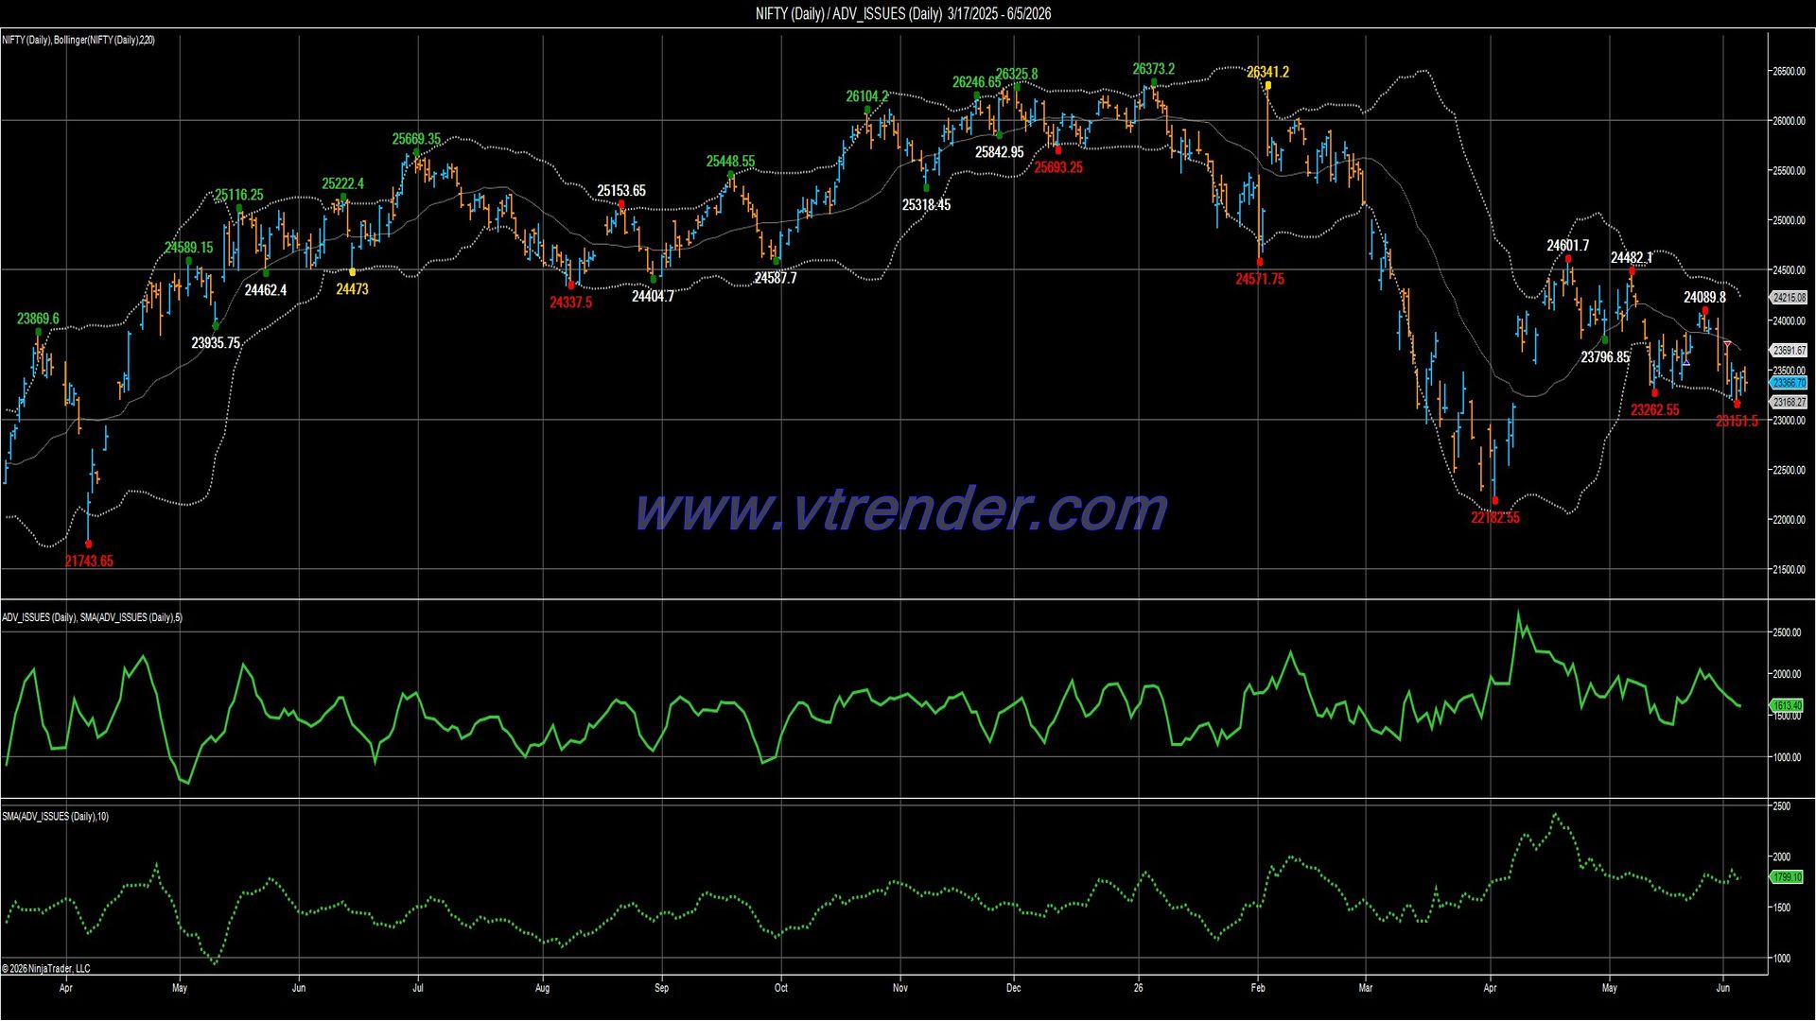Select the green swing-high dot at 26373.2
Image resolution: width=1816 pixels, height=1021 pixels.
(x=1153, y=83)
